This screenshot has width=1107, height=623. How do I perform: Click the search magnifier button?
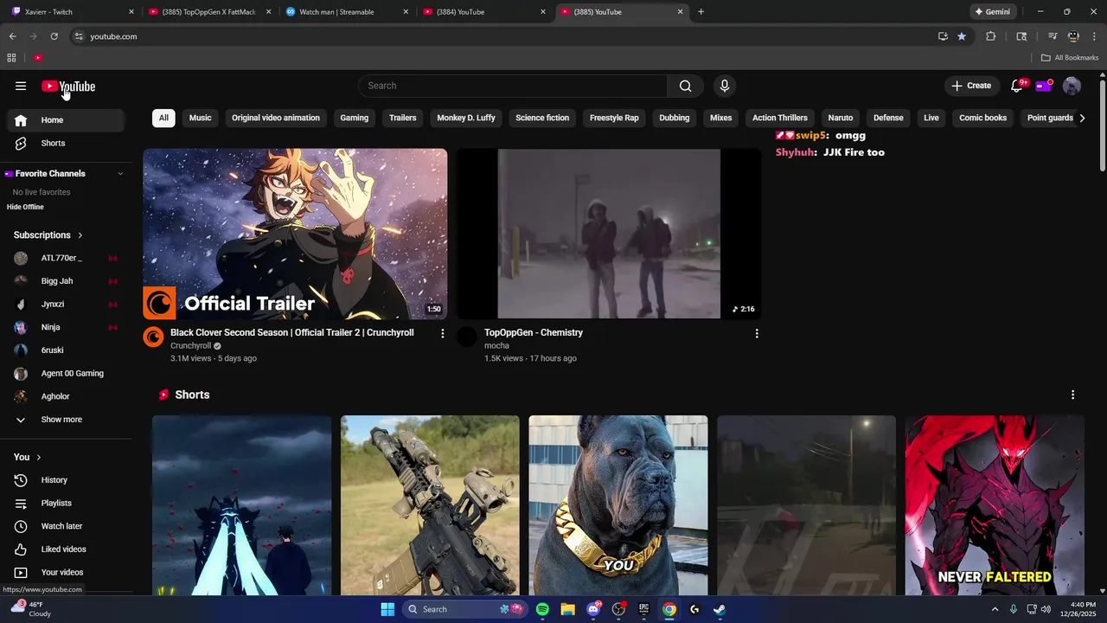[x=685, y=86]
